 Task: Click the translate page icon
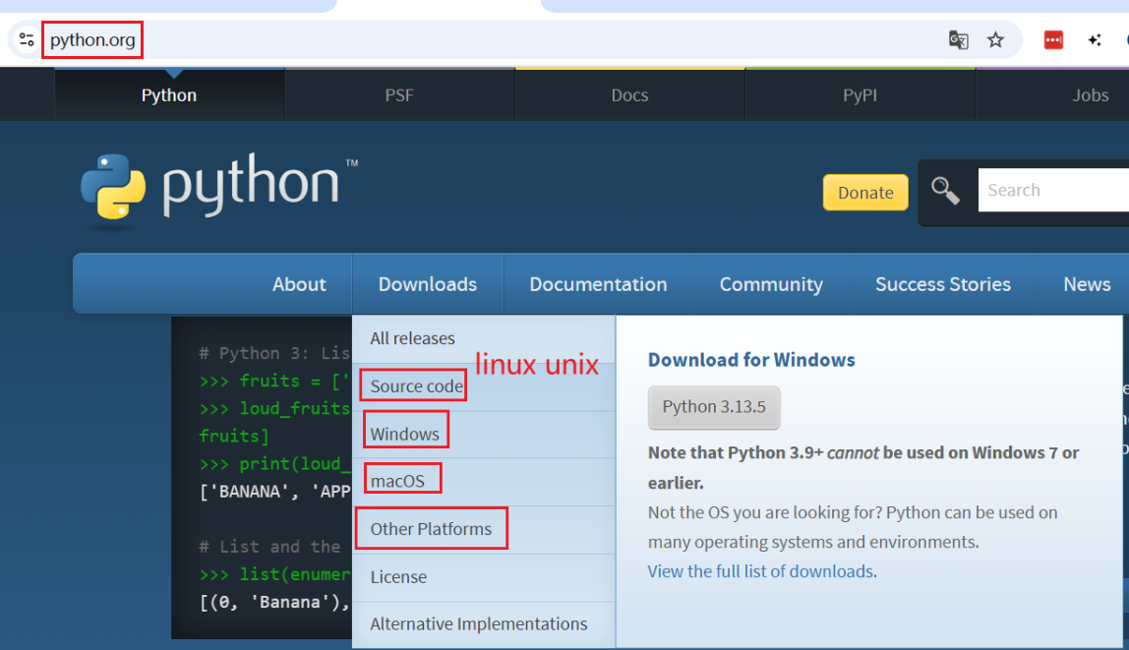click(958, 39)
